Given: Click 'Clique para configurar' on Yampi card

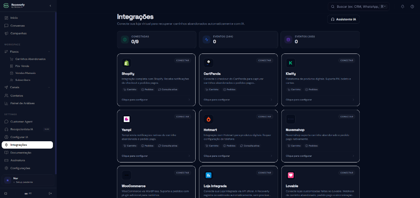Looking at the screenshot, I should pos(135,156).
